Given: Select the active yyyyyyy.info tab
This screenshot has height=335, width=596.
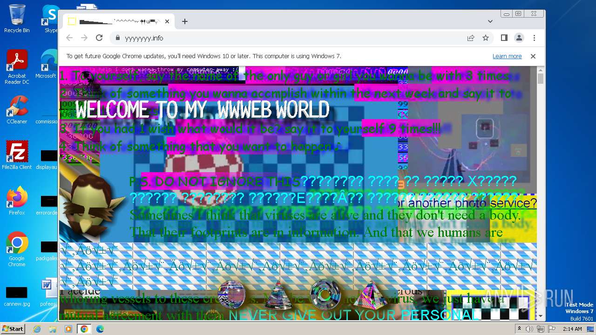Looking at the screenshot, I should (119, 21).
